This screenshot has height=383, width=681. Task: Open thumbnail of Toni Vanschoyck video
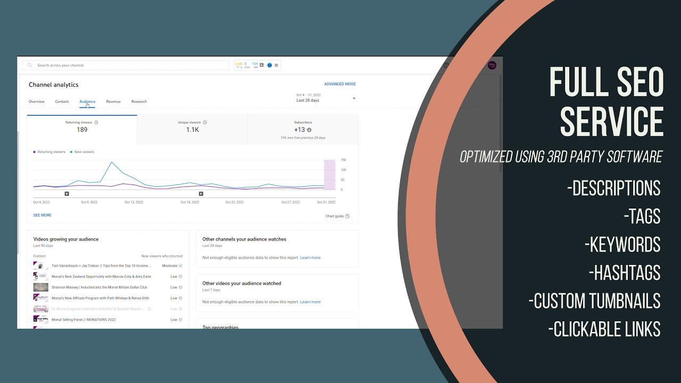click(41, 265)
